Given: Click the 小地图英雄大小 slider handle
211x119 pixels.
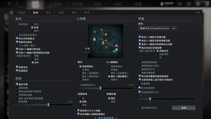Looking at the screenshot, I should point(101,88).
